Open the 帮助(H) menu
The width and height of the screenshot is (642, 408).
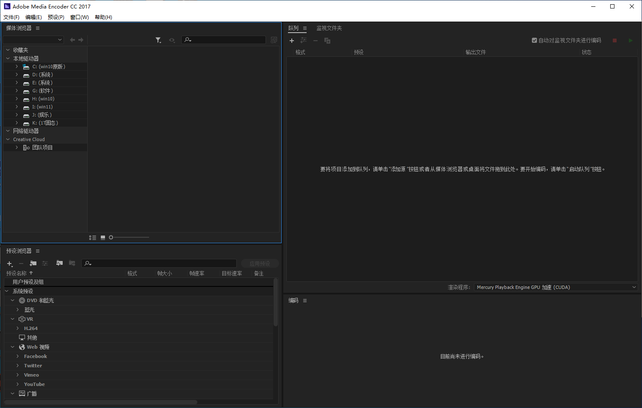103,17
